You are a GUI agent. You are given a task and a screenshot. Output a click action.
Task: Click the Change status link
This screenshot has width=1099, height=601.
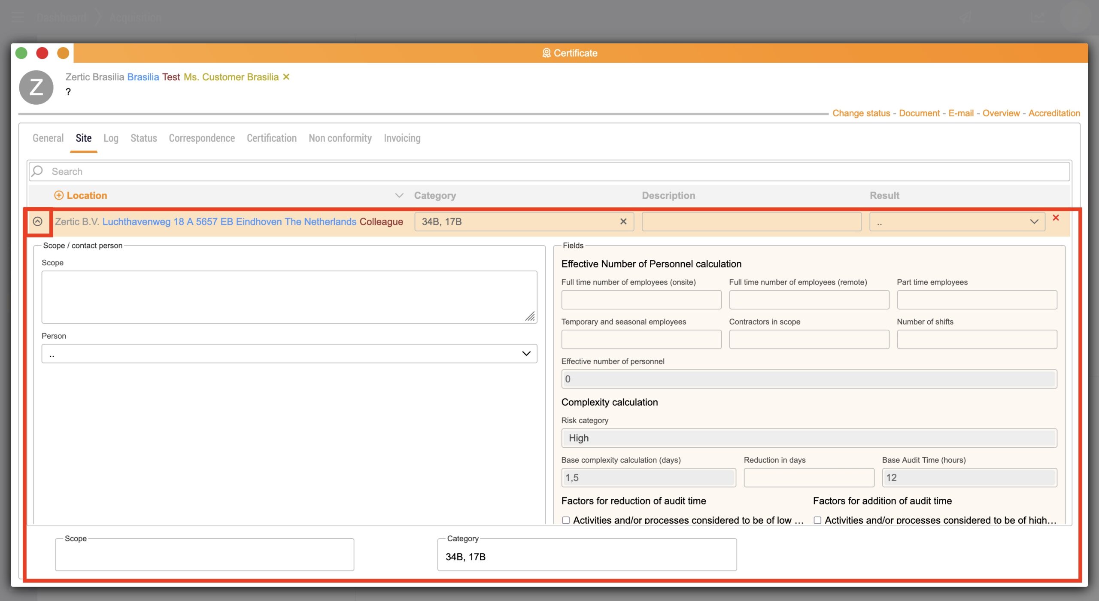[x=861, y=113]
